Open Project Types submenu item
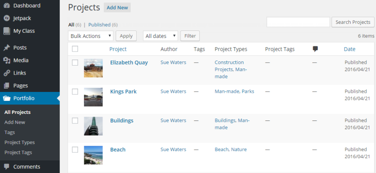 [19, 143]
